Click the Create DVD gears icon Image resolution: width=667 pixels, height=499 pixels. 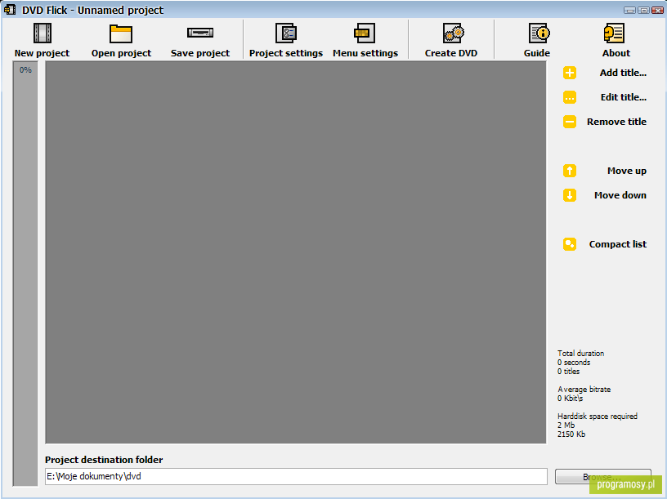click(453, 33)
